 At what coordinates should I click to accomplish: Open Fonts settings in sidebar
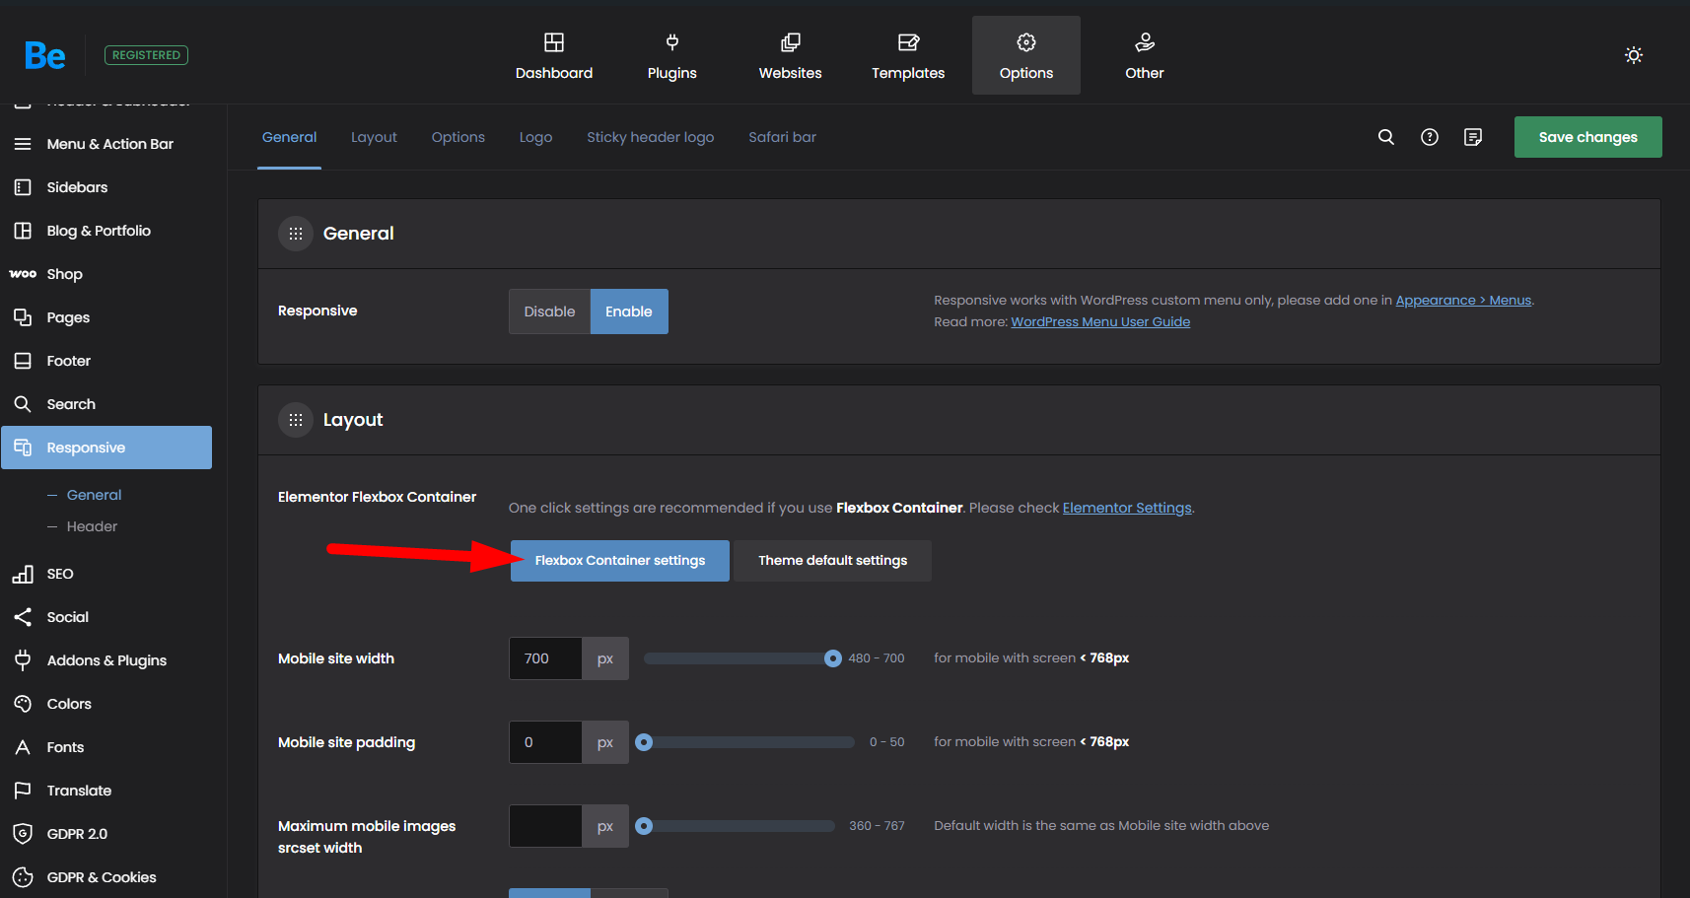[106, 747]
